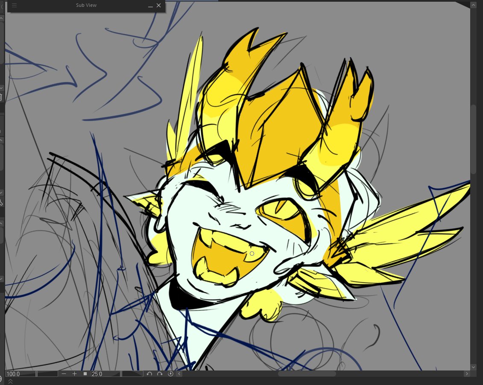Click the zoom percentage field showing 100.0

coord(20,374)
